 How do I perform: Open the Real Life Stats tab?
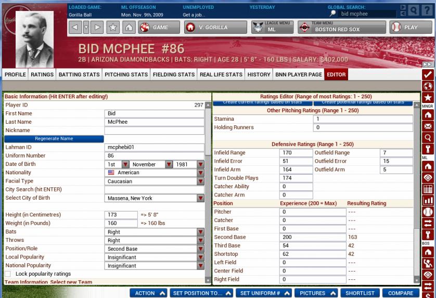pyautogui.click(x=221, y=74)
